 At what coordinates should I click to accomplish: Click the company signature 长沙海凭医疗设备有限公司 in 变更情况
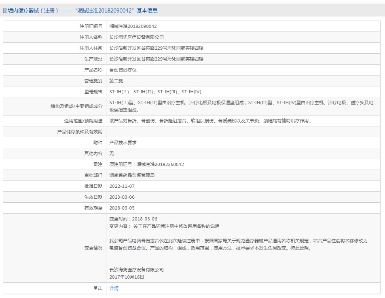point(137,270)
